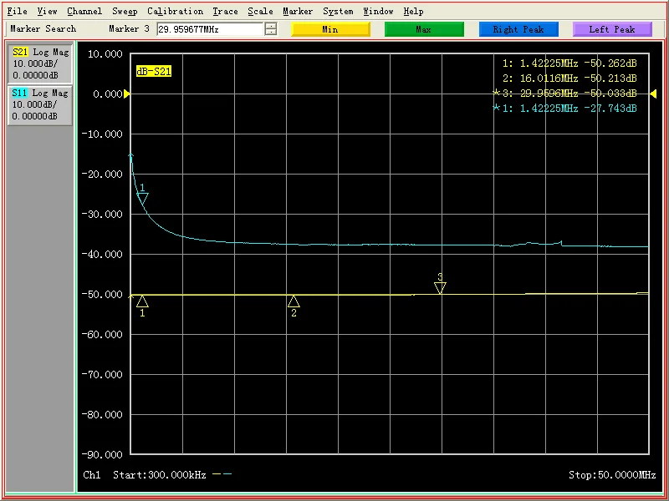Click the green Max button
This screenshot has width=669, height=501.
[x=423, y=29]
